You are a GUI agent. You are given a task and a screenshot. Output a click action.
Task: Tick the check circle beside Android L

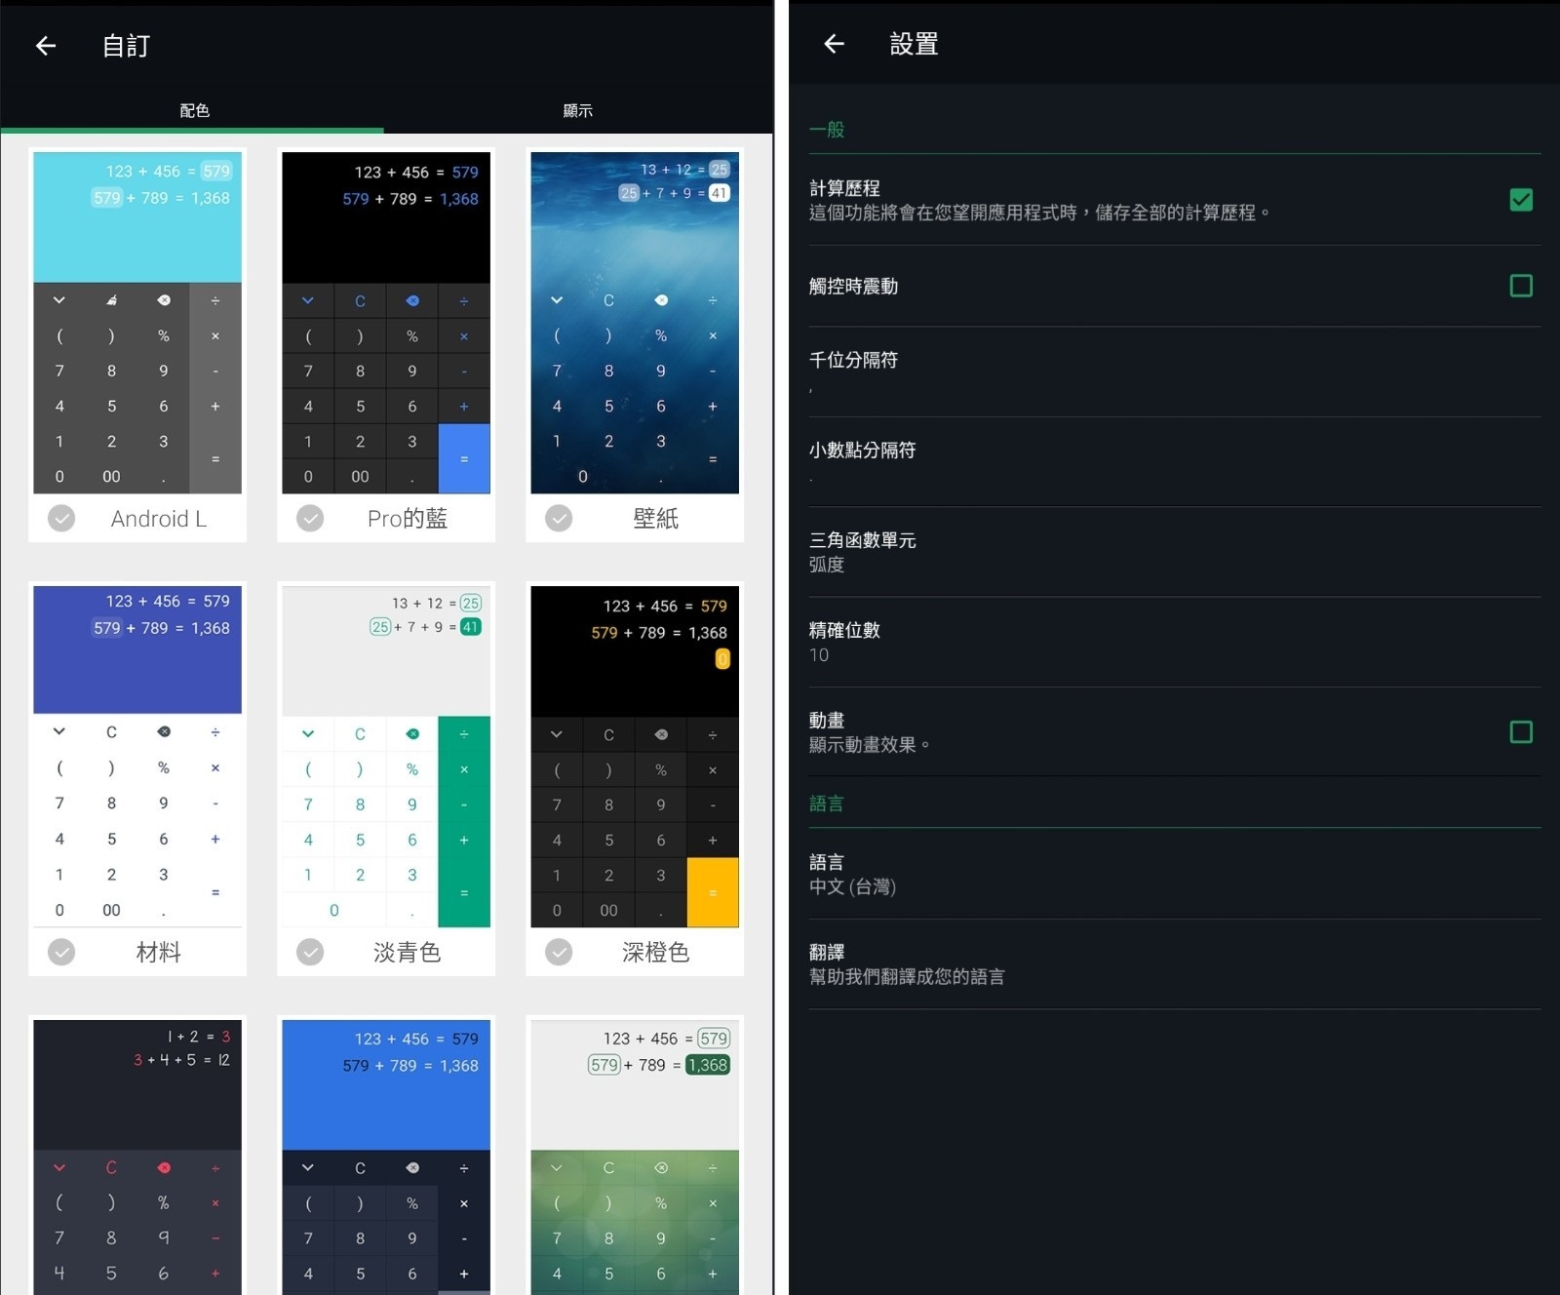61,518
